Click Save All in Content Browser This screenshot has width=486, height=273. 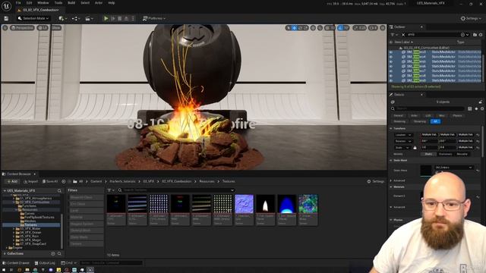pyautogui.click(x=50, y=181)
